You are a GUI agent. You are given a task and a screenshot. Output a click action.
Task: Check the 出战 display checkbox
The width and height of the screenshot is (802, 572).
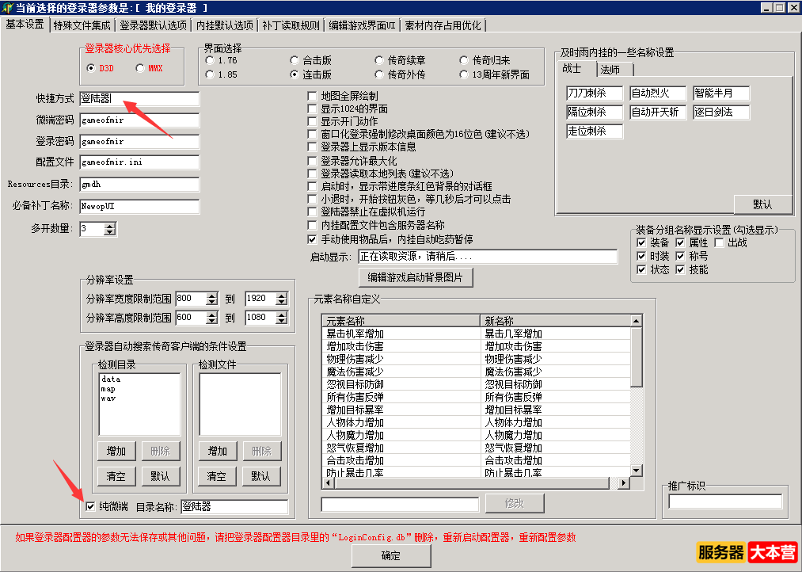pos(719,242)
